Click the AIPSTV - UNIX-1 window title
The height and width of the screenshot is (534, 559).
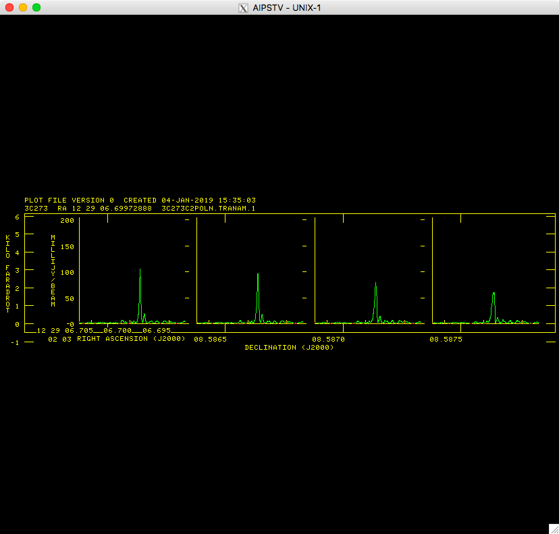click(x=286, y=7)
